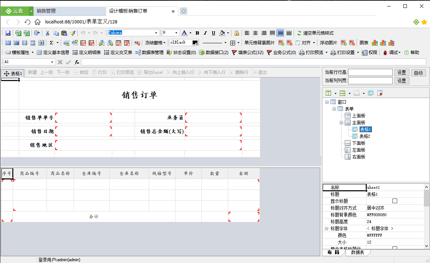Select 表格2 in the tree

click(x=365, y=136)
